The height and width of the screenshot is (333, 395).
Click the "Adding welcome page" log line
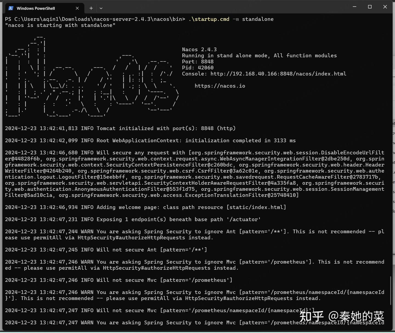point(145,207)
